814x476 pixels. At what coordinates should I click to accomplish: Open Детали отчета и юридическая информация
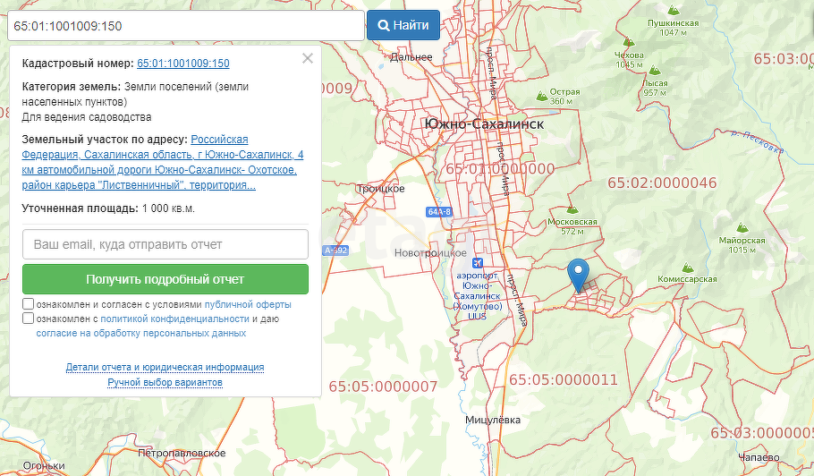[165, 367]
